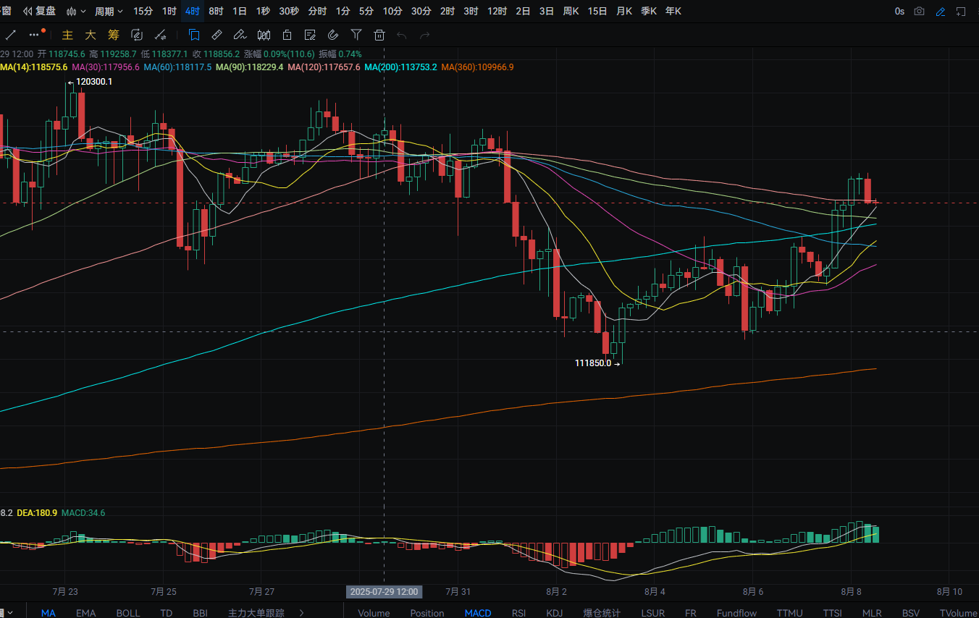Switch to the BOLL indicator tab
This screenshot has height=618, width=979.
tap(128, 612)
